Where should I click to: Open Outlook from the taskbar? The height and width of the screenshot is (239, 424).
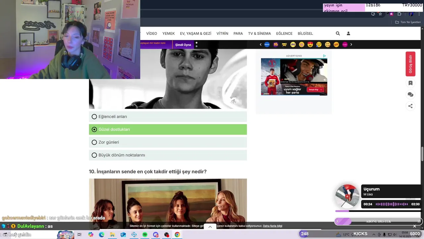(x=123, y=235)
